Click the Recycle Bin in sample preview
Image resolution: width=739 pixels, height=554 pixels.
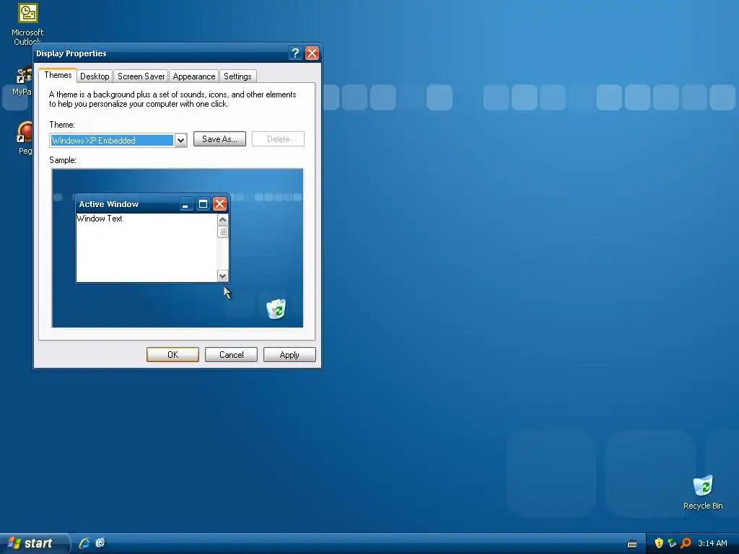point(276,309)
